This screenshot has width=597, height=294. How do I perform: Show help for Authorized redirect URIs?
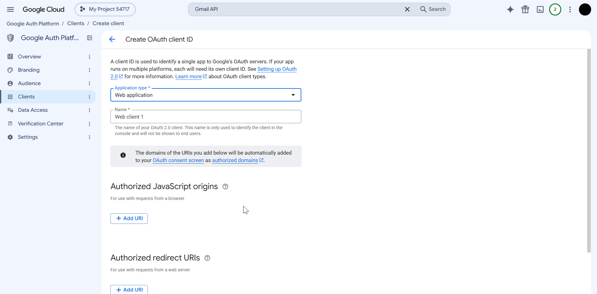207,258
